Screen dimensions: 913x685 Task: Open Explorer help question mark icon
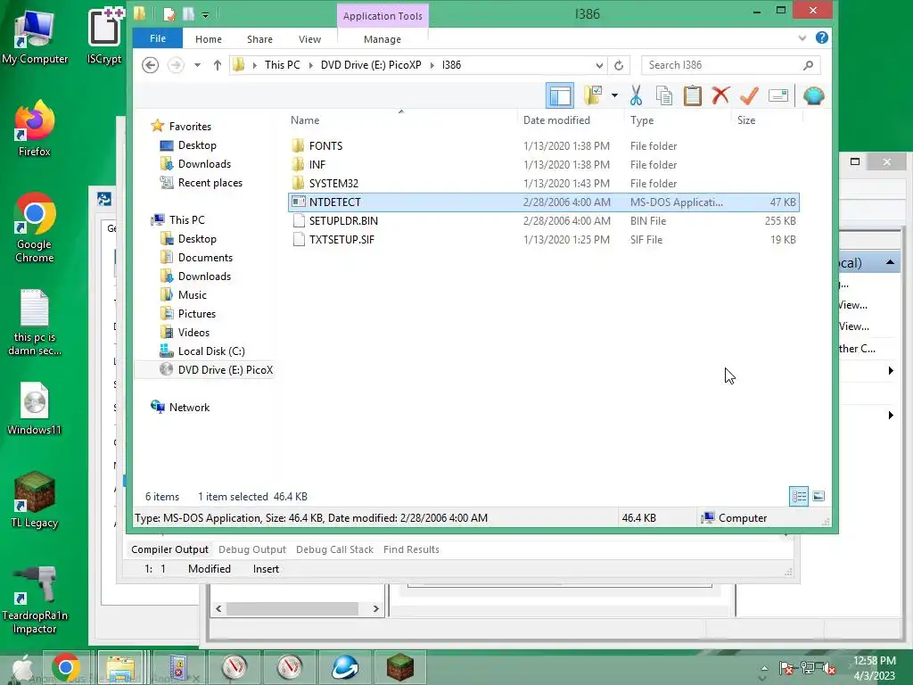click(821, 37)
